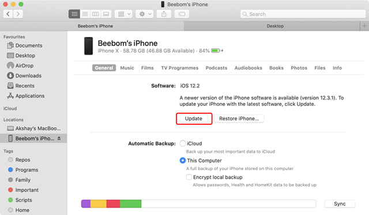The height and width of the screenshot is (215, 369).
Task: Eject Beebom's iPhone from sidebar
Action: (x=59, y=138)
